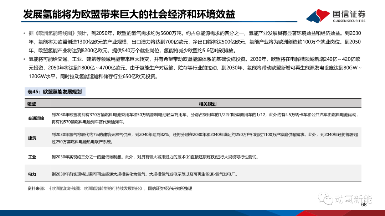Select the 建筑 row label
This screenshot has height=216, width=385.
32,138
